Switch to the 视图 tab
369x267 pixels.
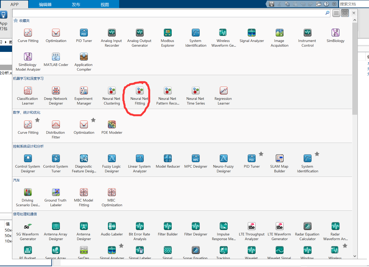tap(105, 4)
